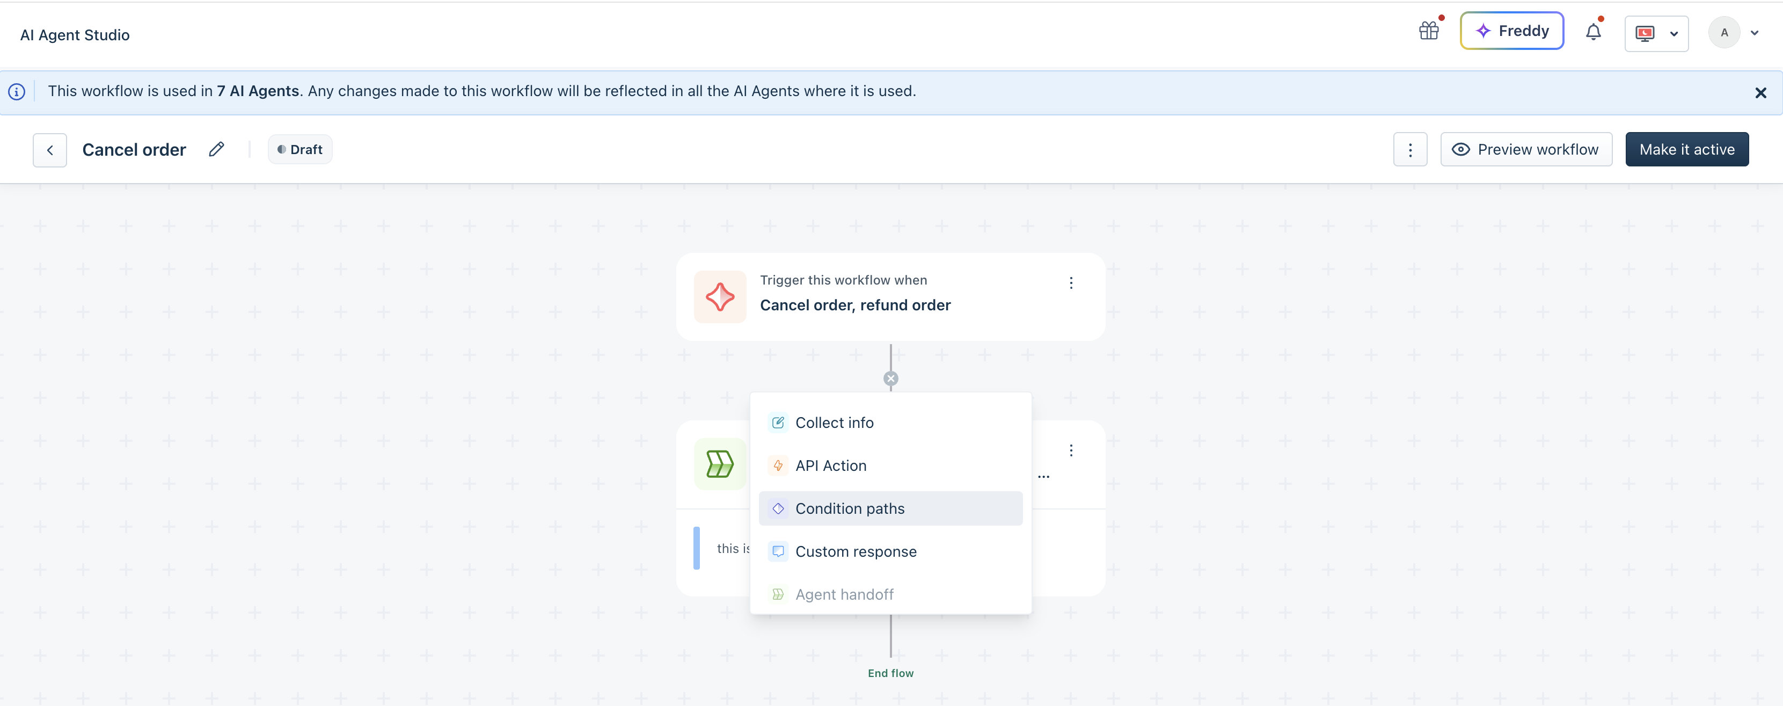
Task: Open the handoff card three-dot menu
Action: 1071,450
